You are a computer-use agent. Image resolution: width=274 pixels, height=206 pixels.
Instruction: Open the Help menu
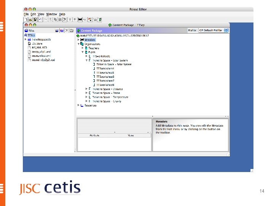pos(62,14)
